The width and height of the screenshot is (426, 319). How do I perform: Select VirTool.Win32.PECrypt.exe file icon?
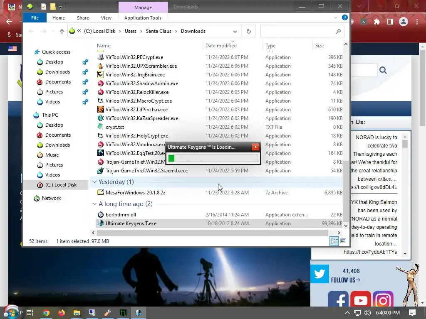(101, 57)
